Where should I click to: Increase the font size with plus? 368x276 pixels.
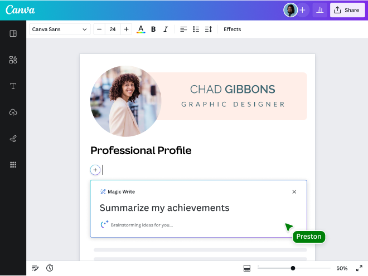(x=127, y=29)
